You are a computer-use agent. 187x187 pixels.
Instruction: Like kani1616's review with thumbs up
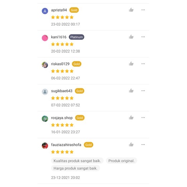click(131, 37)
